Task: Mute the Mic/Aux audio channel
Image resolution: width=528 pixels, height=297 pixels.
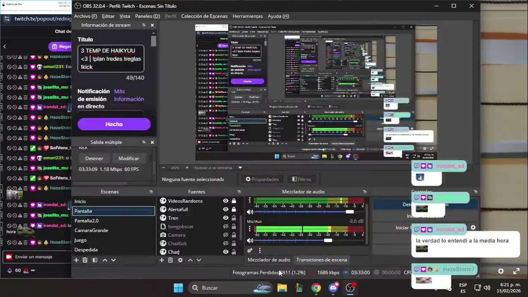Action: tap(250, 240)
